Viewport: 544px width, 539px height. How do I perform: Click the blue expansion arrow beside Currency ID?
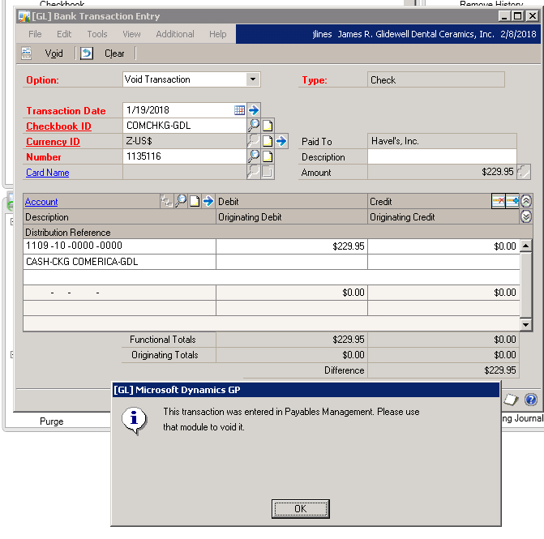pos(281,141)
